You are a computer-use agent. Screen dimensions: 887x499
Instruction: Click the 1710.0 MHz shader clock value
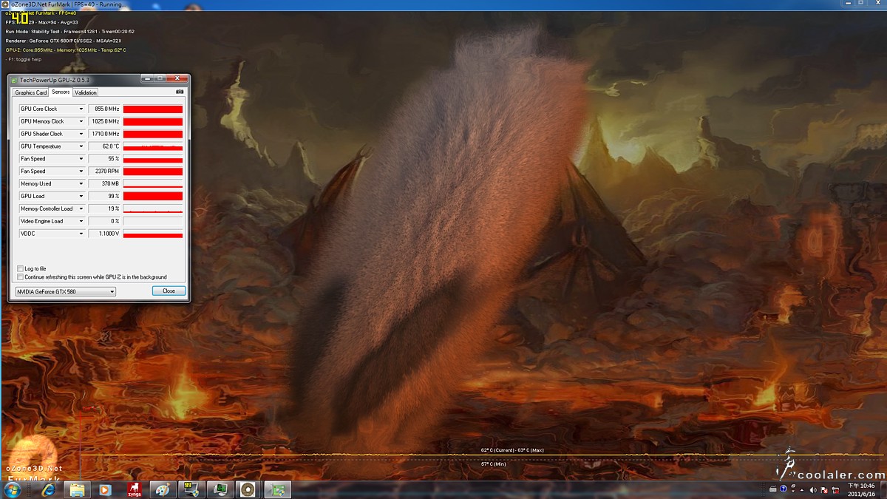tap(104, 134)
